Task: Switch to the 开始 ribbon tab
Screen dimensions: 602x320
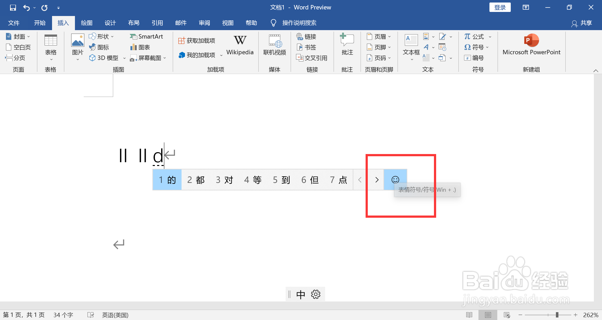Action: 39,23
